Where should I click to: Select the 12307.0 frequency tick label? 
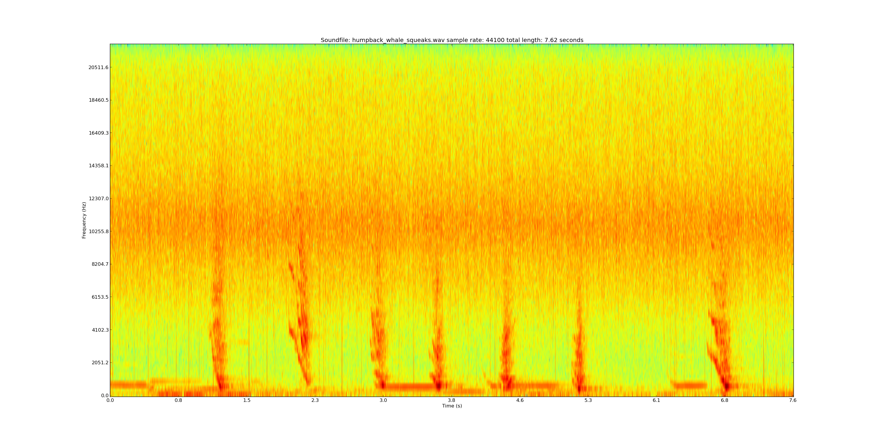[98, 198]
